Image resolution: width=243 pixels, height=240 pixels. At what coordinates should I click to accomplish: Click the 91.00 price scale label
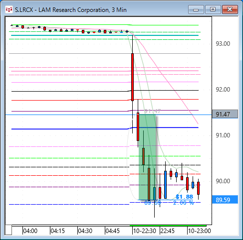(x=223, y=135)
